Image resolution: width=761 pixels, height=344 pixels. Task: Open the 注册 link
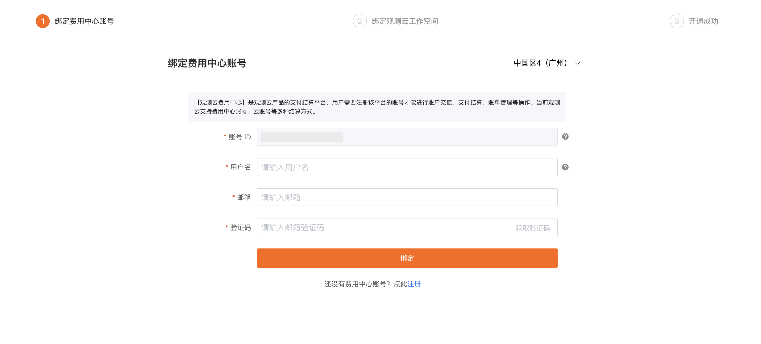pyautogui.click(x=414, y=284)
